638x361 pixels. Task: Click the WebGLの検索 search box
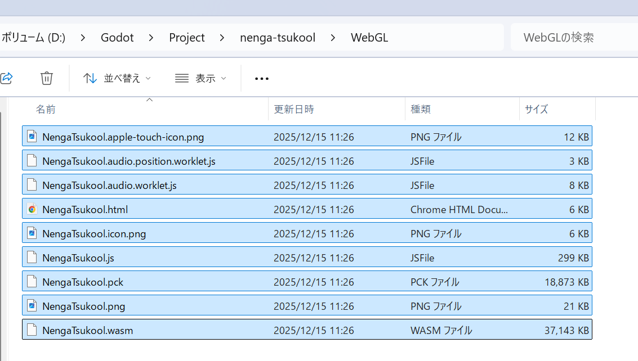coord(572,38)
